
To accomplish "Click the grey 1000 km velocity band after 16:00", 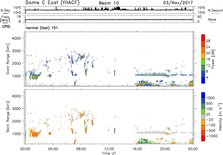I will 151,132.
